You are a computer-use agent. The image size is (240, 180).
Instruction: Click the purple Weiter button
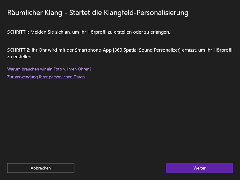coord(199,168)
